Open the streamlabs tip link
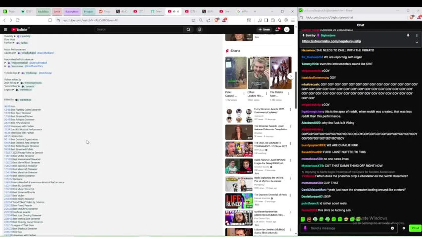Viewport: 422px width, 237px height. pos(331,41)
